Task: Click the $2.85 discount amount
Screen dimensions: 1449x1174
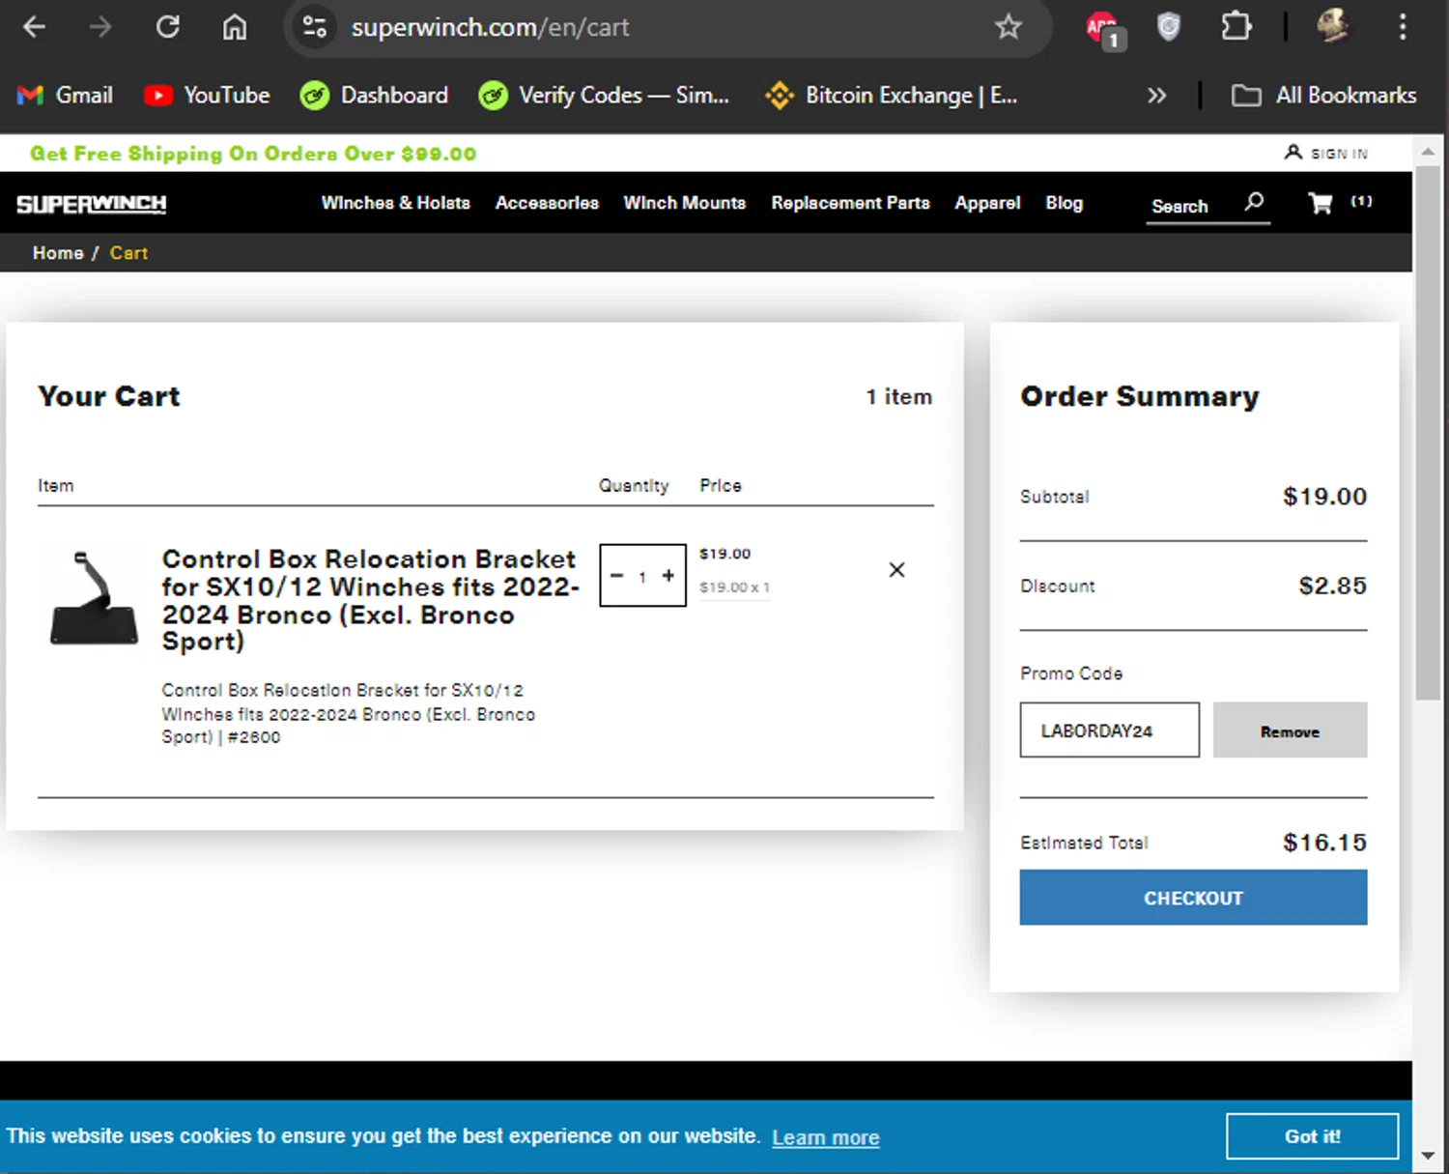Action: click(1332, 586)
